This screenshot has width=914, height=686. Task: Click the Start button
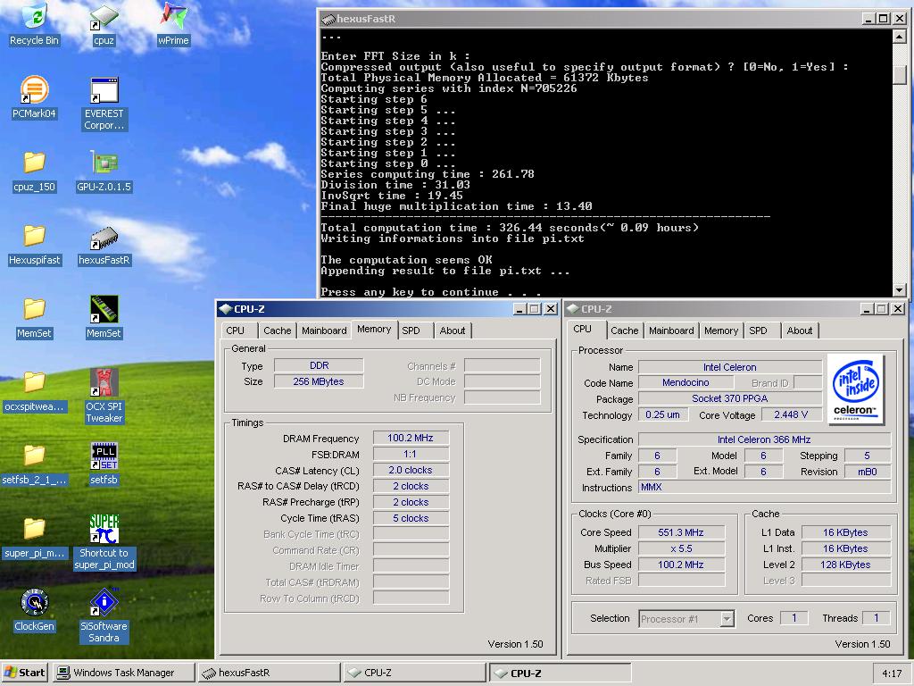click(x=25, y=673)
